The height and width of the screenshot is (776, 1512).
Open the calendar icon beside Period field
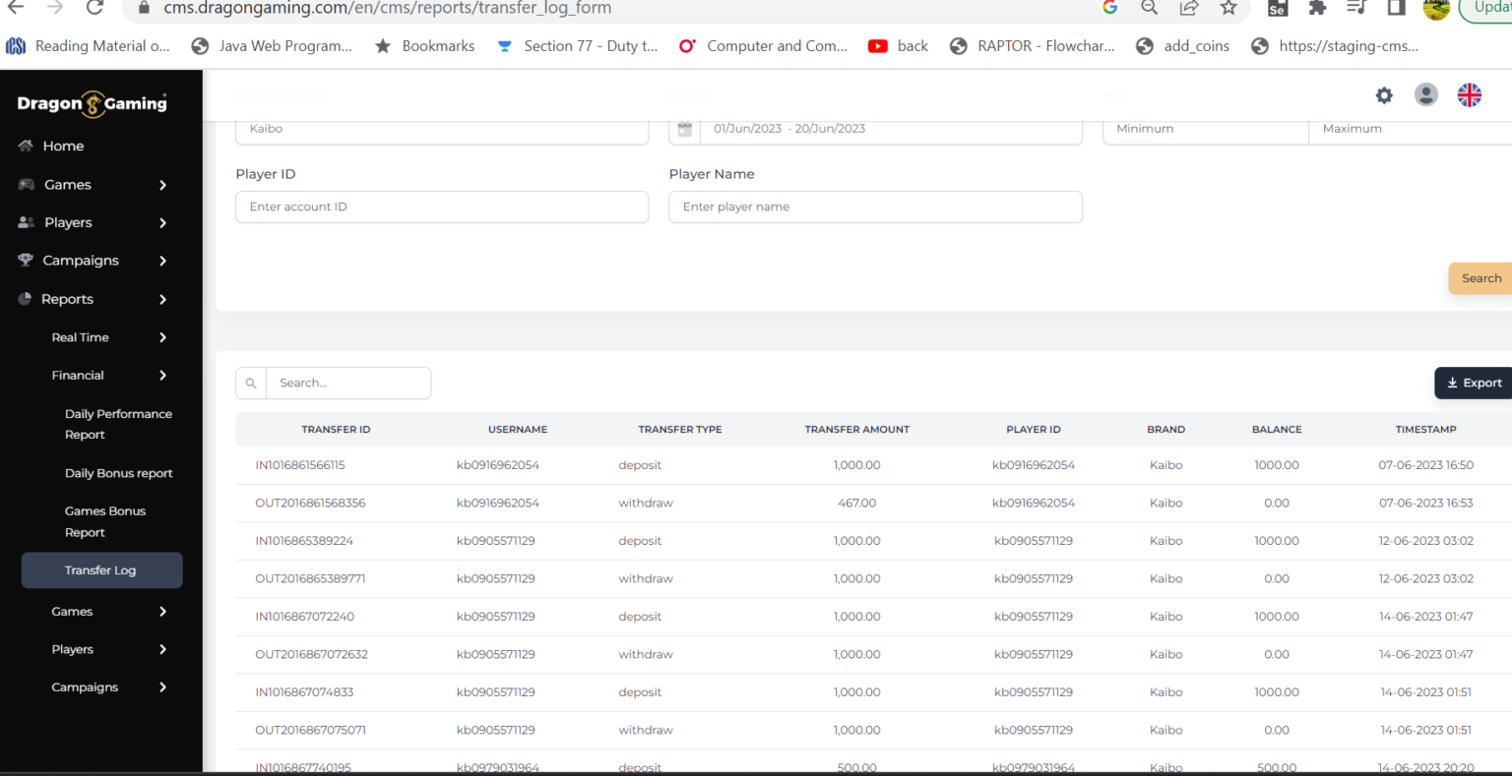coord(684,128)
